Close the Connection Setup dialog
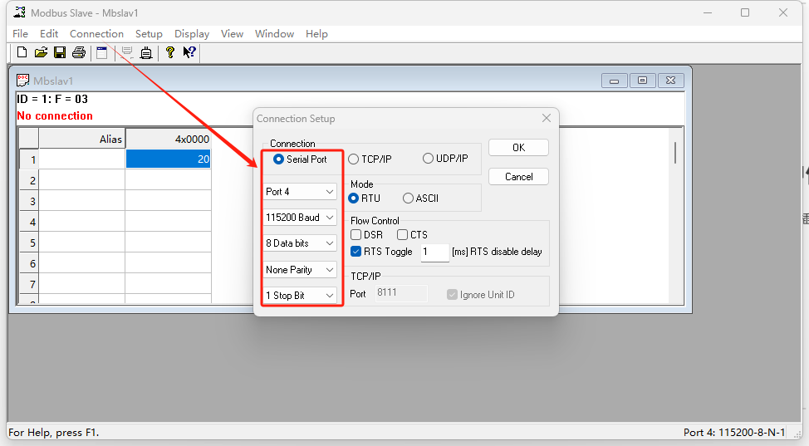Image resolution: width=809 pixels, height=446 pixels. [547, 118]
